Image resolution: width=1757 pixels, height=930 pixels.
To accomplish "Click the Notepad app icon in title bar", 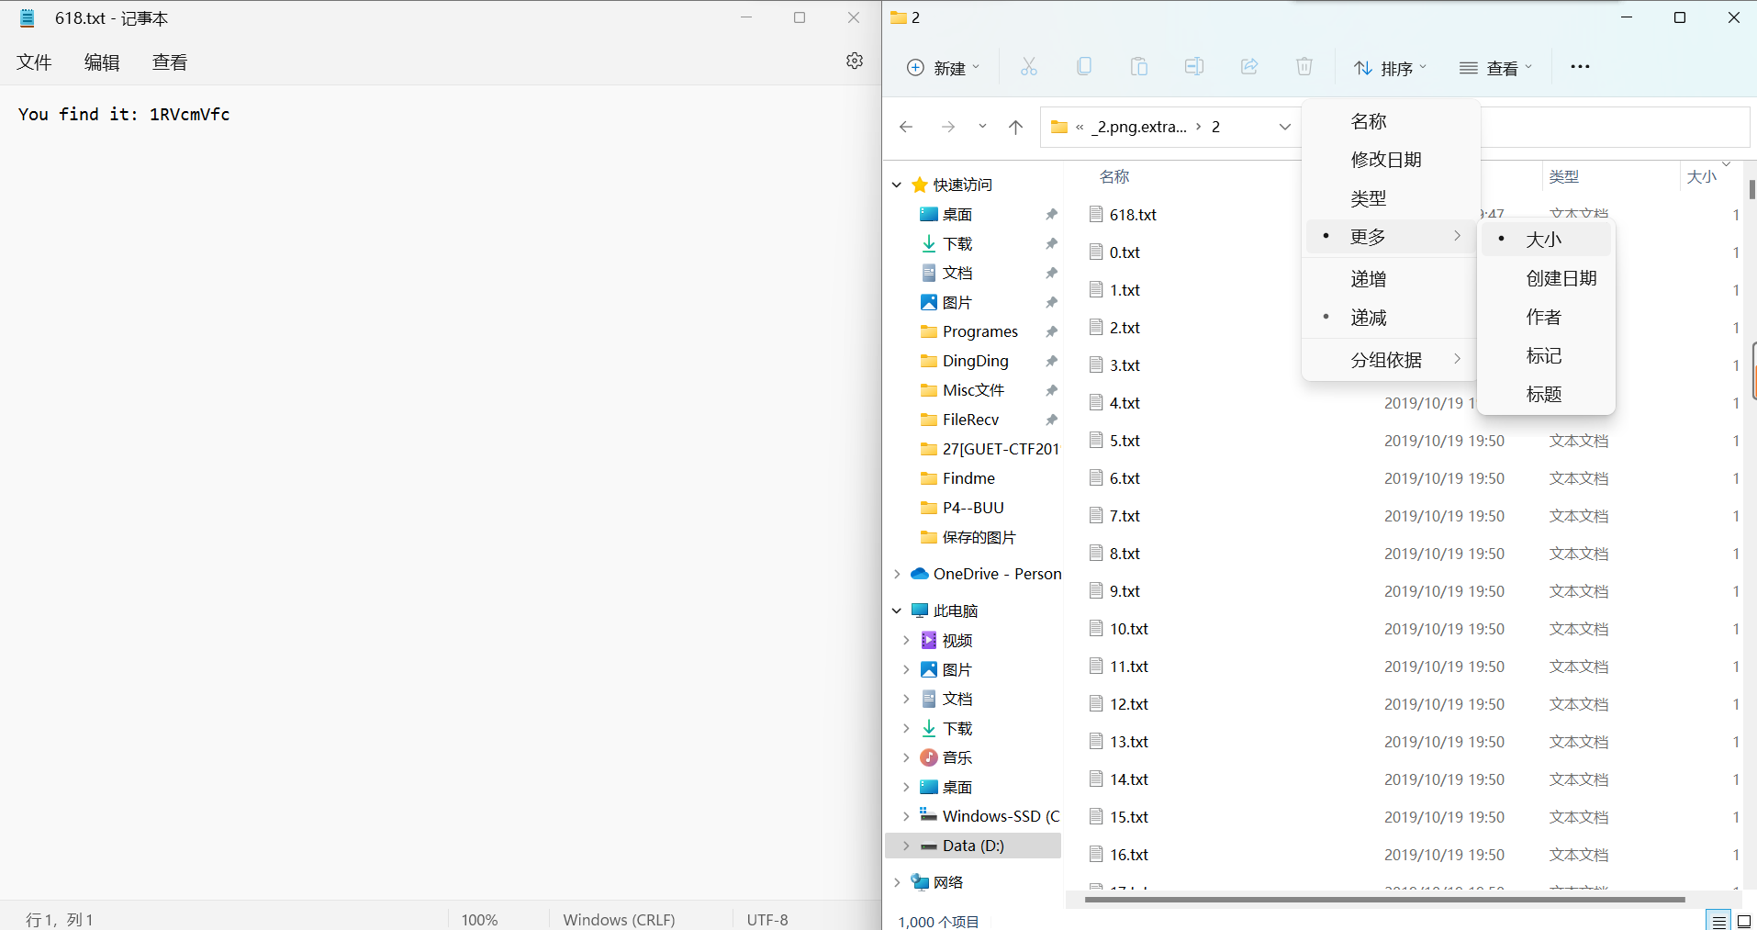I will point(28,17).
